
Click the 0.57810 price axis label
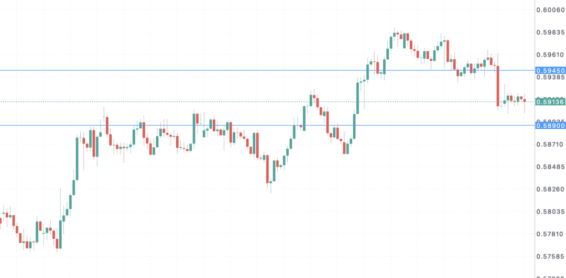pyautogui.click(x=550, y=234)
